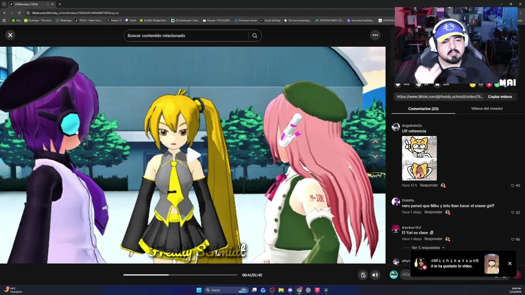Like Diablito's comment with 32 likes
The width and height of the screenshot is (525, 295).
click(x=513, y=213)
